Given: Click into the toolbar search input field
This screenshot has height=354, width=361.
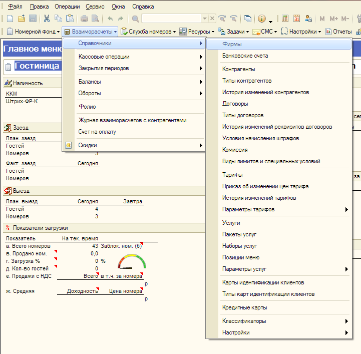Looking at the screenshot, I should click(171, 19).
